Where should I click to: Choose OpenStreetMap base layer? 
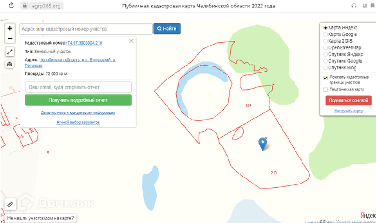(325, 47)
